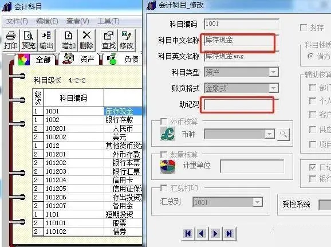Image resolution: width=331 pixels, height=247 pixels.
Task: Switch to the 资产 tab
Action: pyautogui.click(x=79, y=59)
